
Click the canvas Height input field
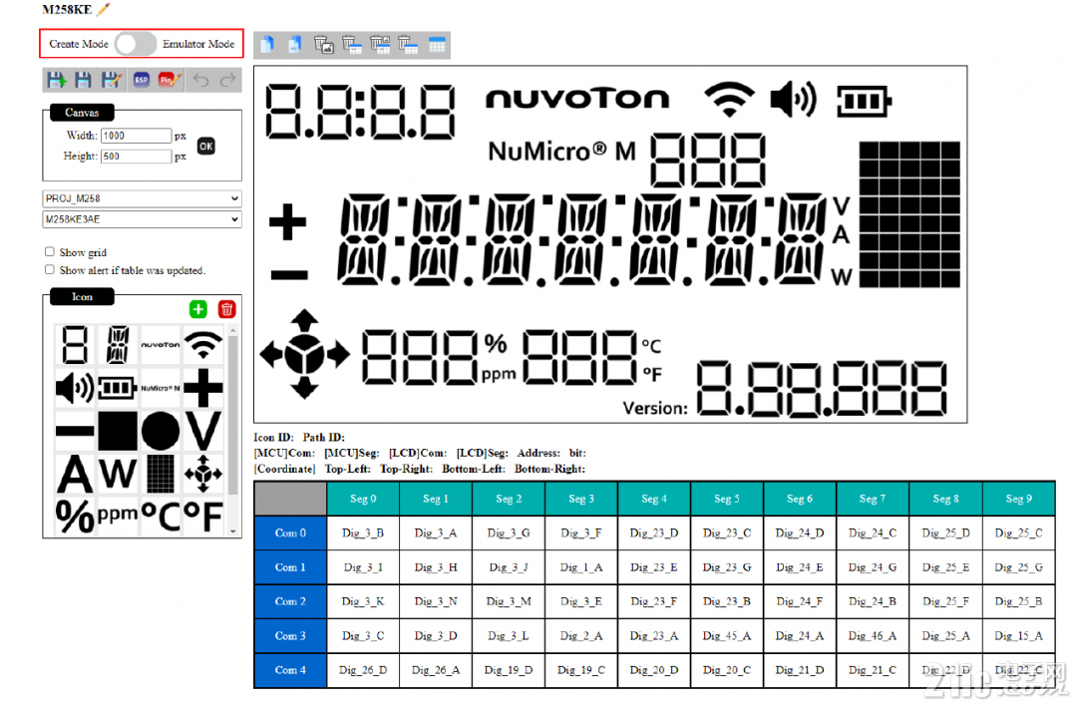(136, 156)
